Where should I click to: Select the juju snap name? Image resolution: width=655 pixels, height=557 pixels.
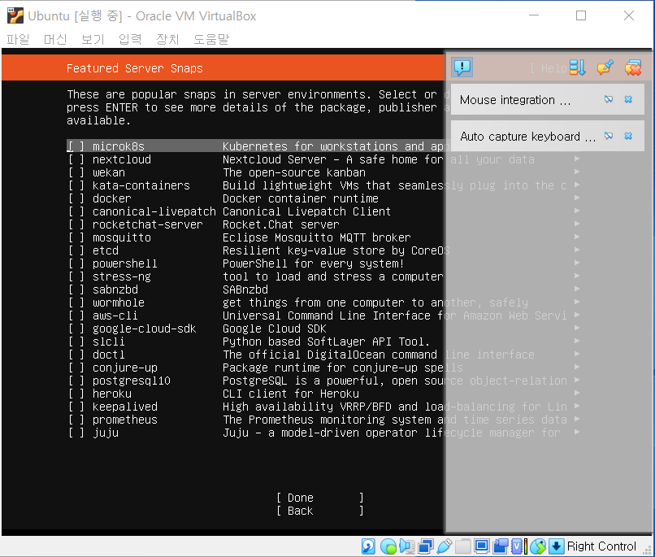(106, 433)
